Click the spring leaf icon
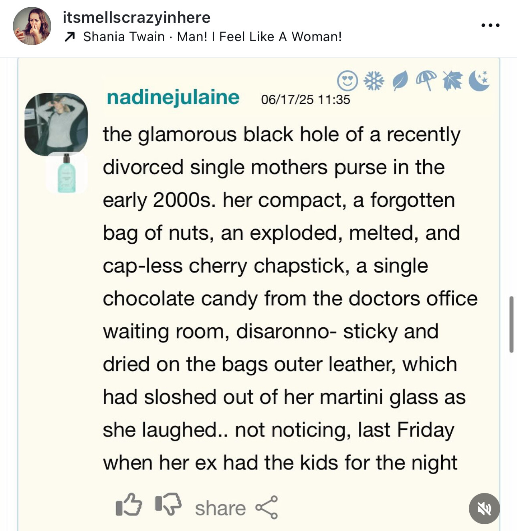This screenshot has width=517, height=531. point(400,80)
